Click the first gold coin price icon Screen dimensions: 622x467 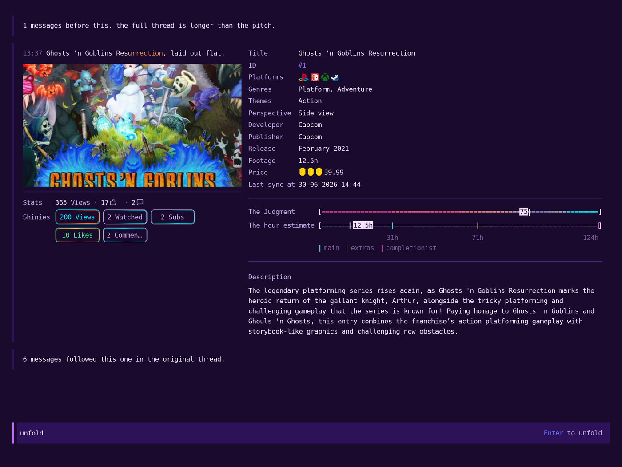coord(303,172)
